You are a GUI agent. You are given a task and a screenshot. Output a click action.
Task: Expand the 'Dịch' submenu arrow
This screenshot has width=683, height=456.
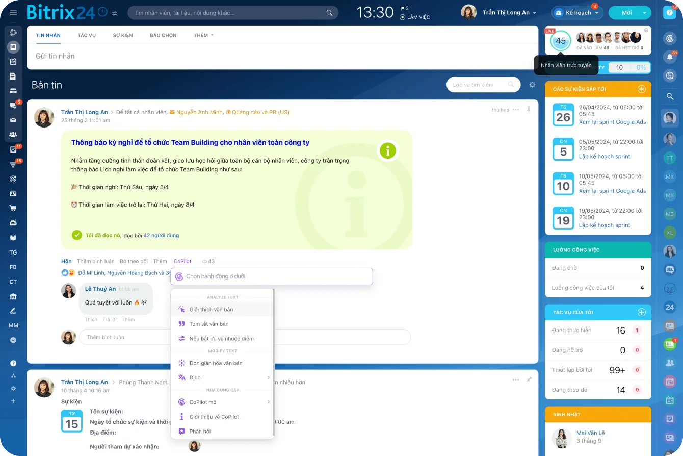point(268,377)
